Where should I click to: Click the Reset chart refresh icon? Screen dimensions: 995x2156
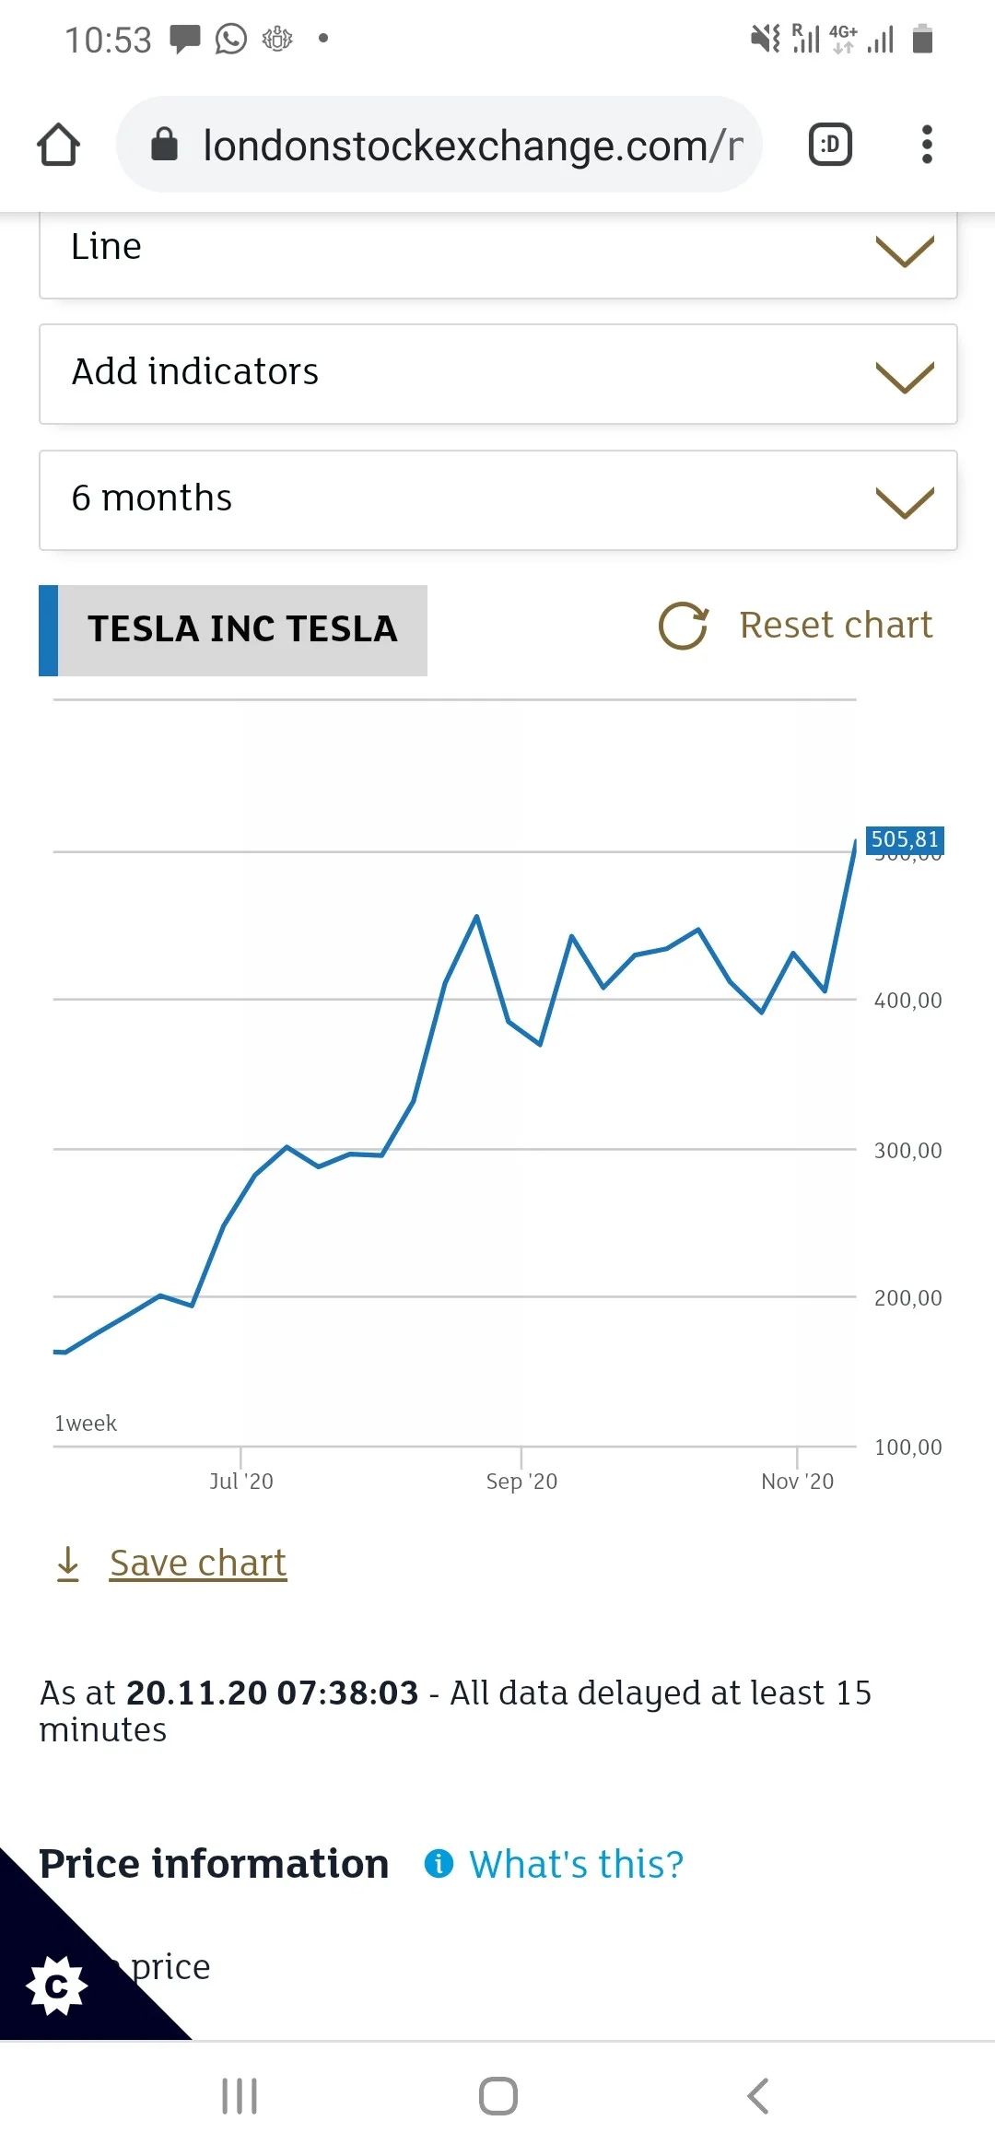coord(684,627)
